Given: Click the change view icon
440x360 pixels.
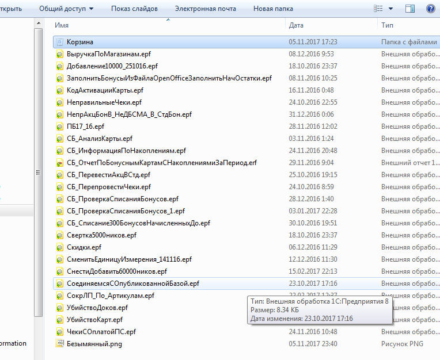Looking at the screenshot, I should (378, 9).
